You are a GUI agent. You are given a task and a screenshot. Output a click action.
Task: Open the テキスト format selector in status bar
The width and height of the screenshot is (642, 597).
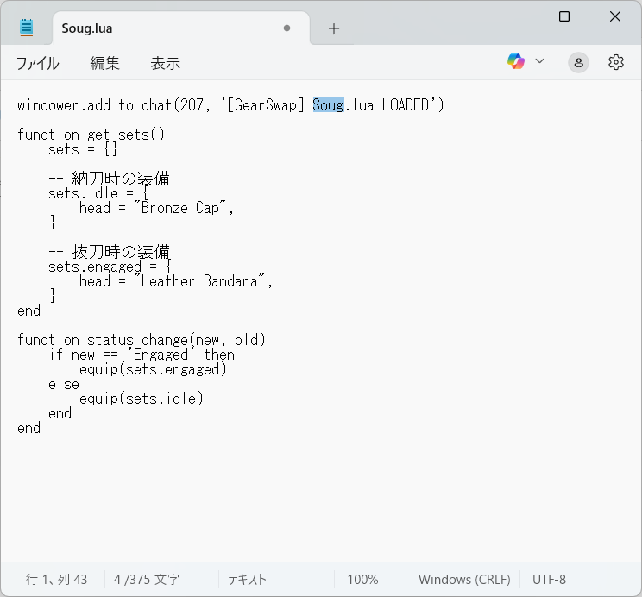pyautogui.click(x=247, y=579)
